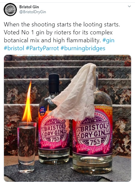The height and width of the screenshot is (182, 135).
Task: Click the 75% mark on right bottle
Action: tap(94, 142)
